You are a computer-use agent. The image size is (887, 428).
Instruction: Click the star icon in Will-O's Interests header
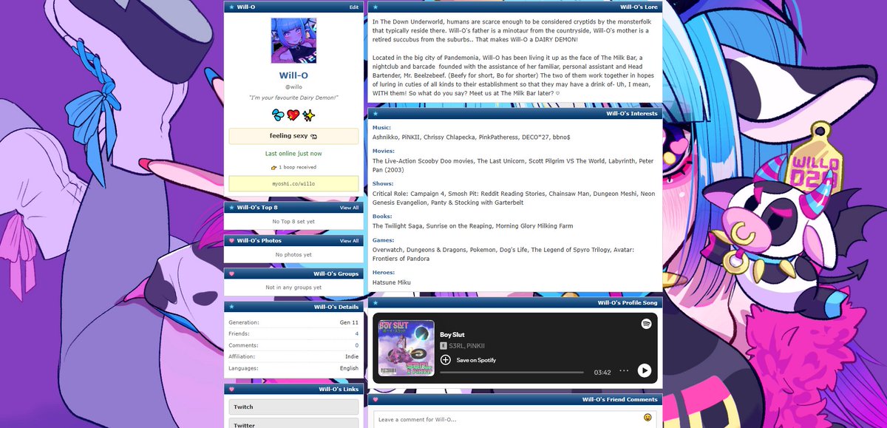(375, 114)
